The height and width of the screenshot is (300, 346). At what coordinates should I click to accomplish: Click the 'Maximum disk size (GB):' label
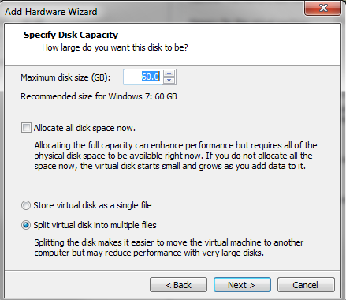tap(65, 77)
